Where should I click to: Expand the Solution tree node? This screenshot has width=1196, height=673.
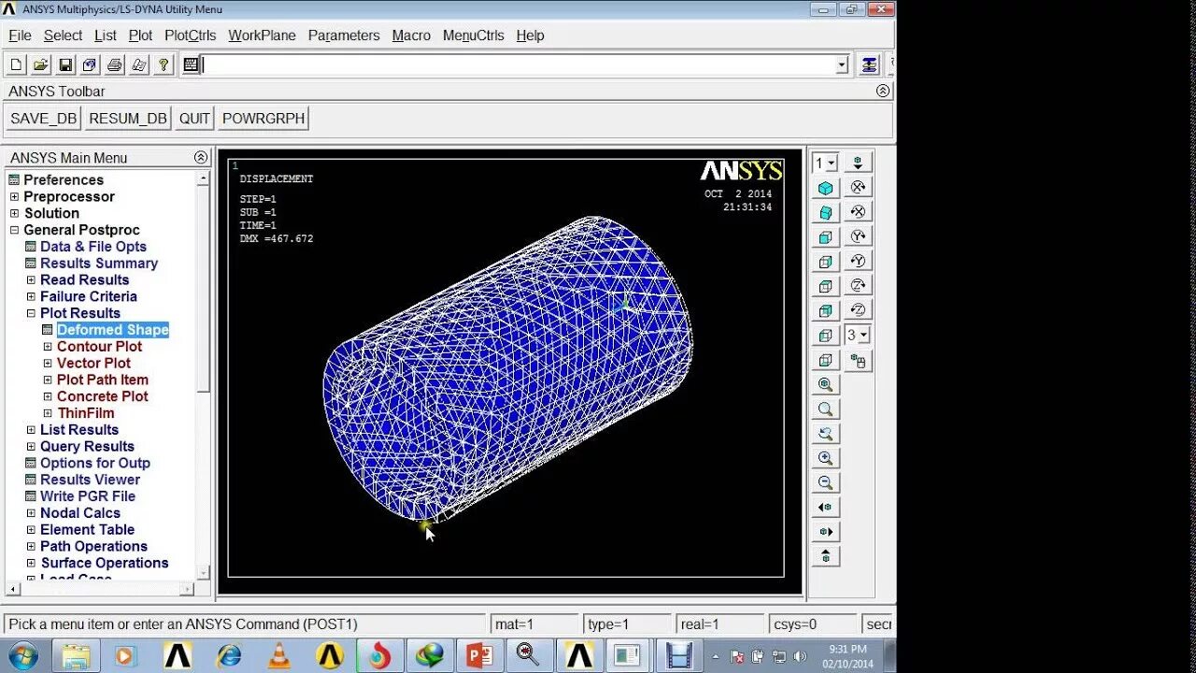[14, 213]
